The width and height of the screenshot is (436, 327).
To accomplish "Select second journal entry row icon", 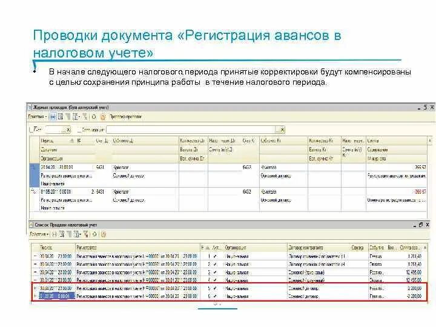I will 34,191.
